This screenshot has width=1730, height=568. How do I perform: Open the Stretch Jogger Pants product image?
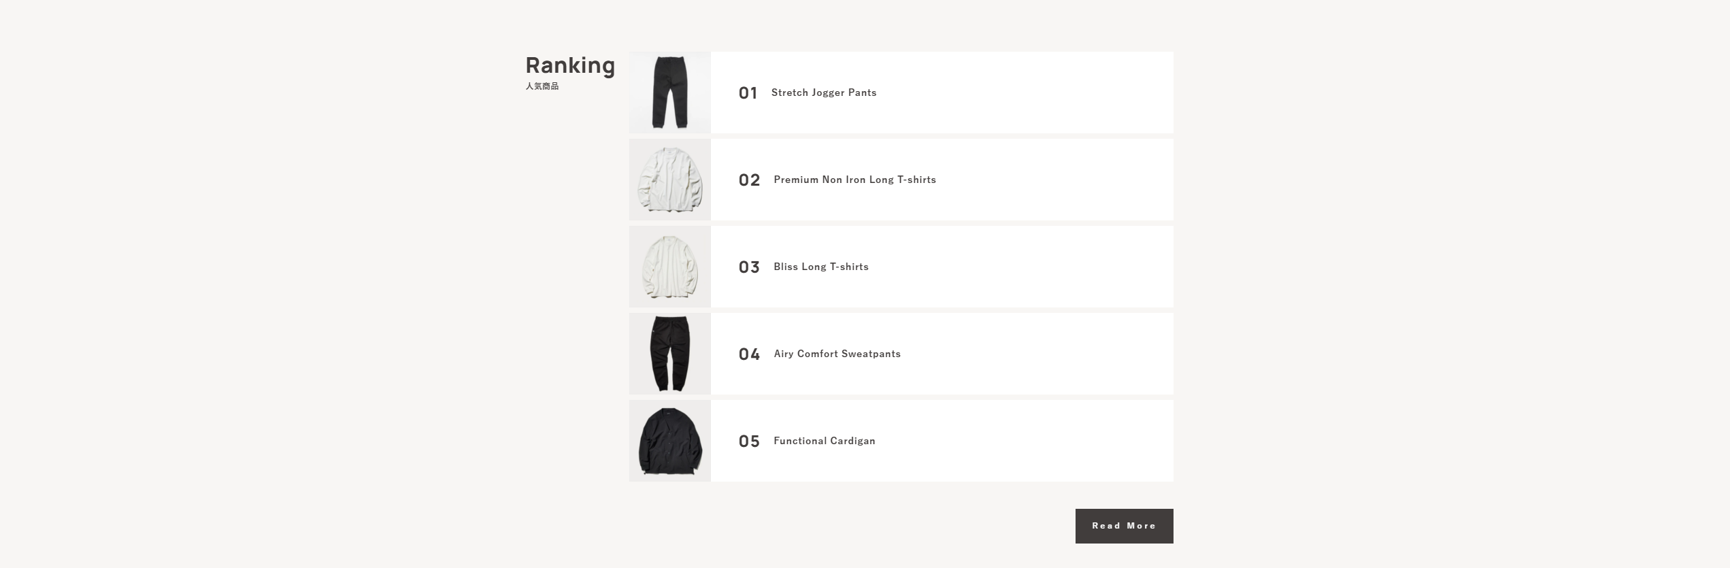coord(669,93)
